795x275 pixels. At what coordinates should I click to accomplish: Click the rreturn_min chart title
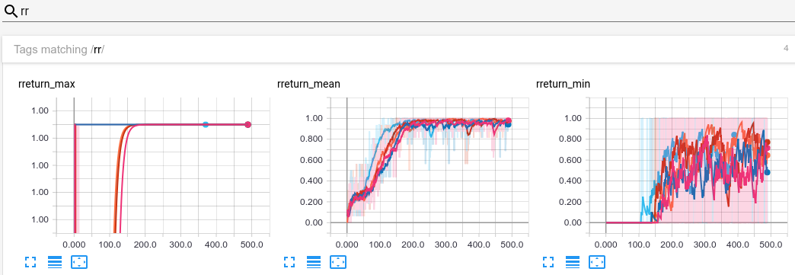(x=563, y=85)
